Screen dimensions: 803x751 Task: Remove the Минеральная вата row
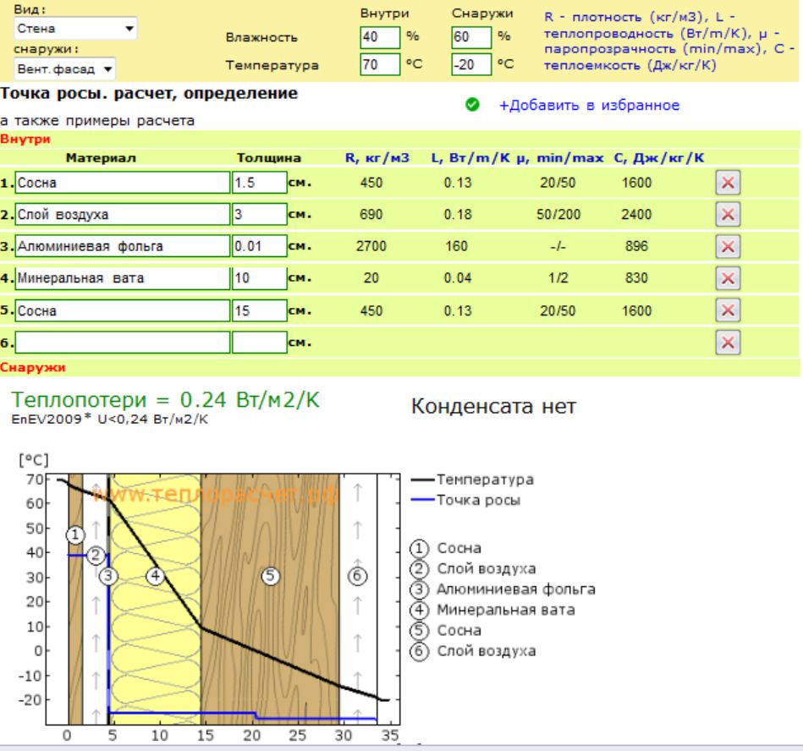pyautogui.click(x=728, y=278)
